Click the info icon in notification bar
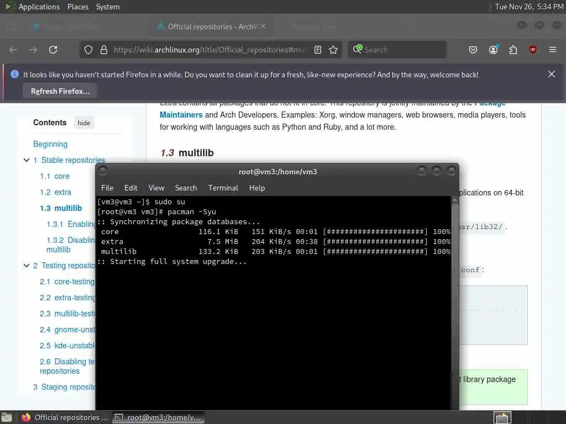The width and height of the screenshot is (566, 424). (14, 75)
